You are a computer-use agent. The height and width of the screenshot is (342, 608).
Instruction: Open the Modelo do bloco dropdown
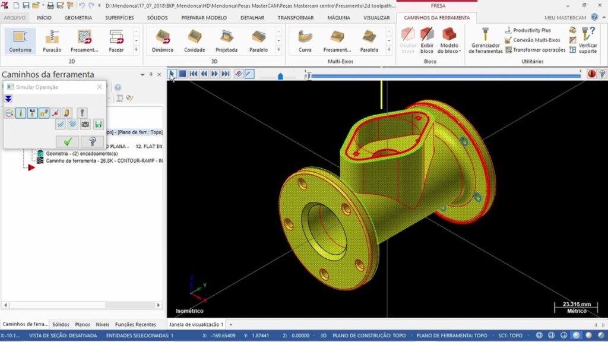[449, 40]
